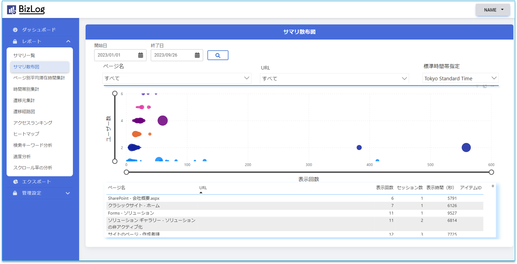Sort table by ページ名 column header

click(x=117, y=188)
